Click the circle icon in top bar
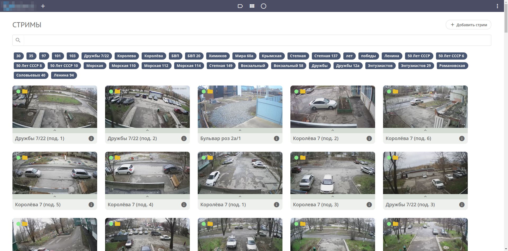This screenshot has height=251, width=508. point(263,6)
